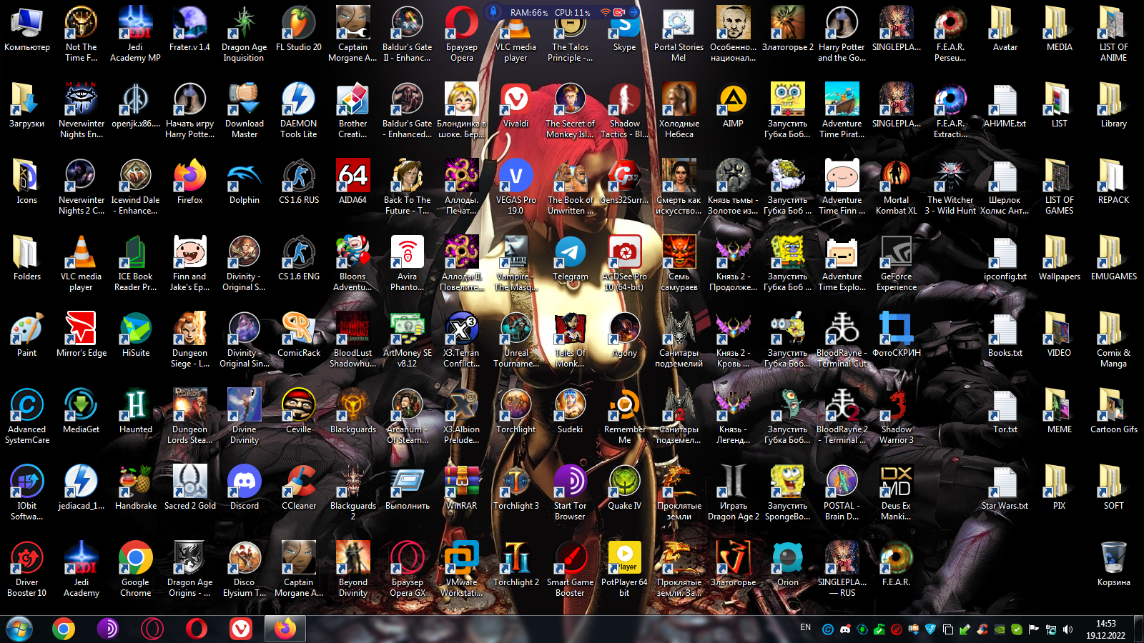Image resolution: width=1144 pixels, height=643 pixels.
Task: Launch VEGAS Pro 19.0 shortcut
Action: (x=516, y=186)
